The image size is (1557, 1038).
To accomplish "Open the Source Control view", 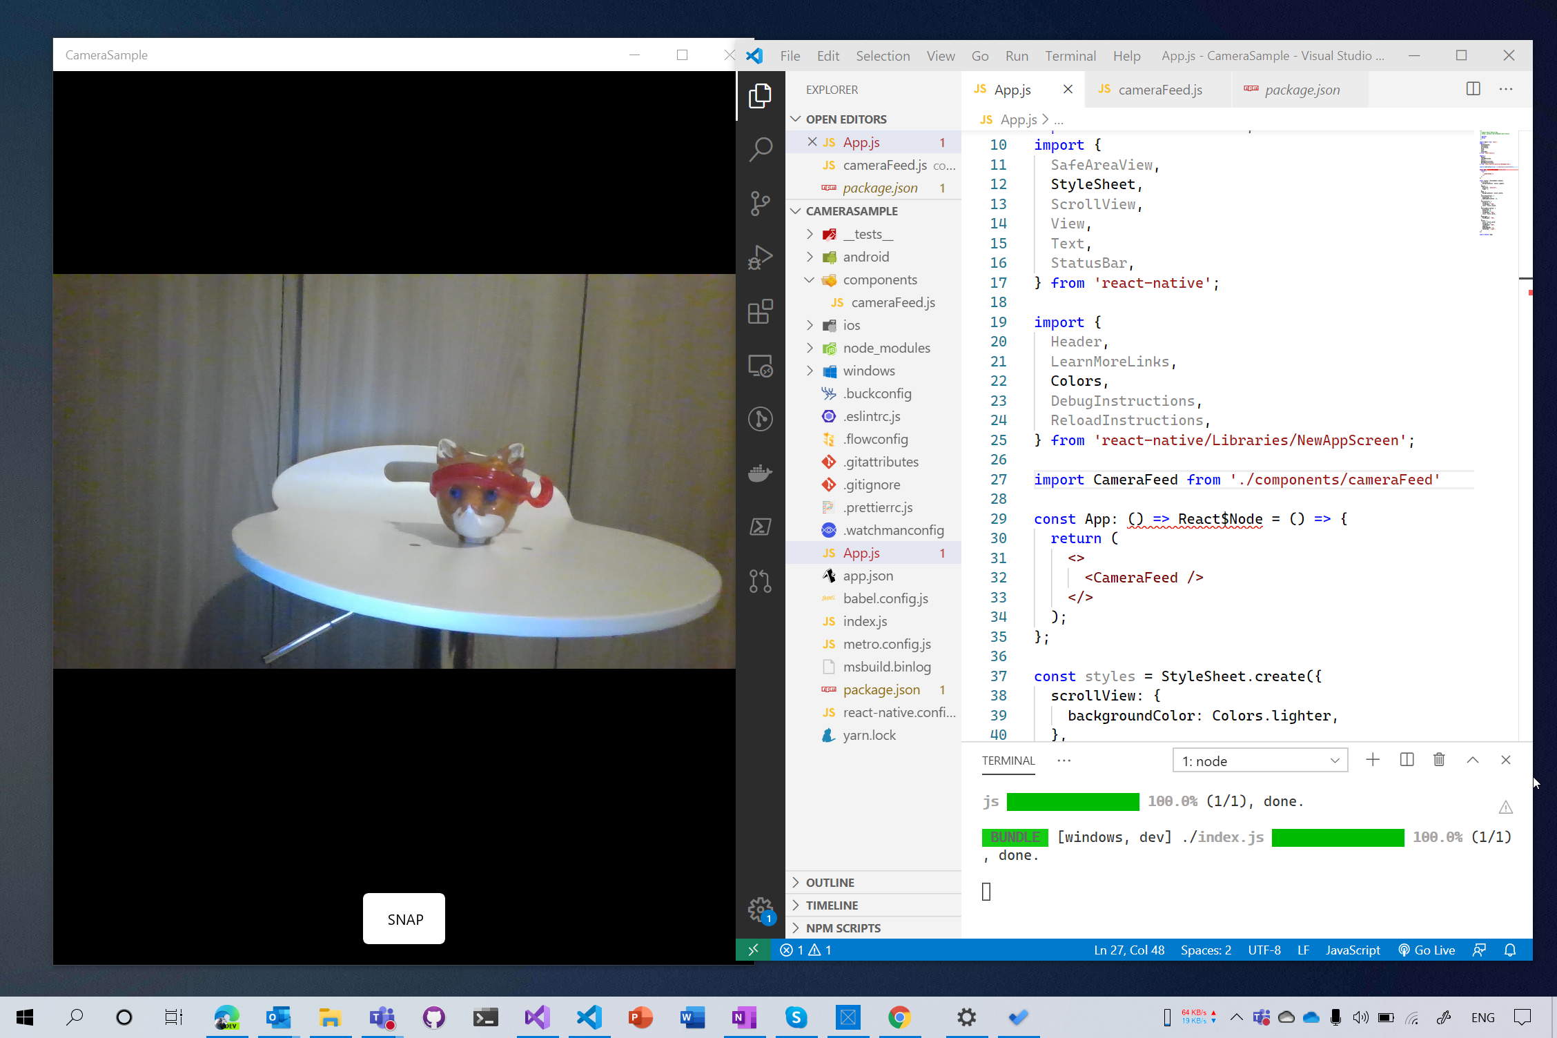I will pyautogui.click(x=760, y=203).
